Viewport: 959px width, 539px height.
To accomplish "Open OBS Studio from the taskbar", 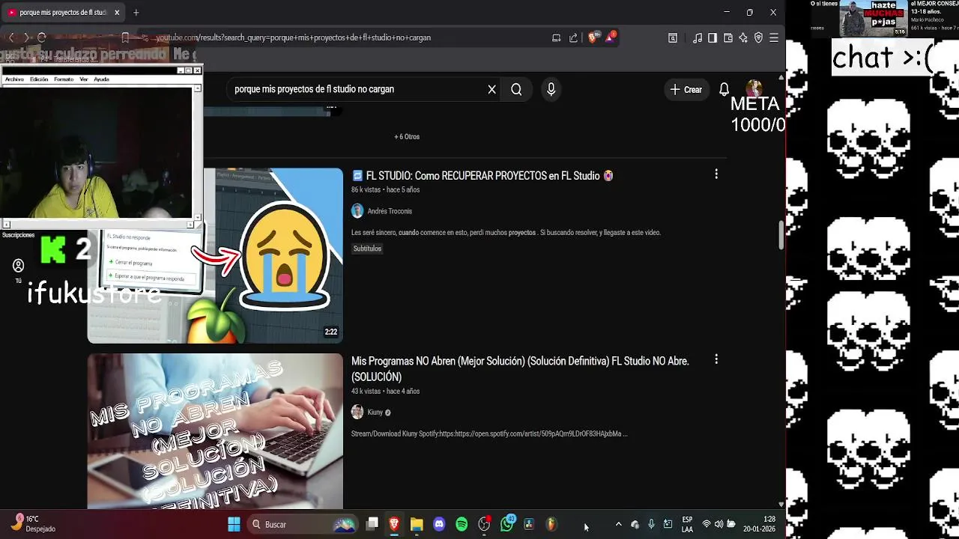I will click(x=484, y=524).
